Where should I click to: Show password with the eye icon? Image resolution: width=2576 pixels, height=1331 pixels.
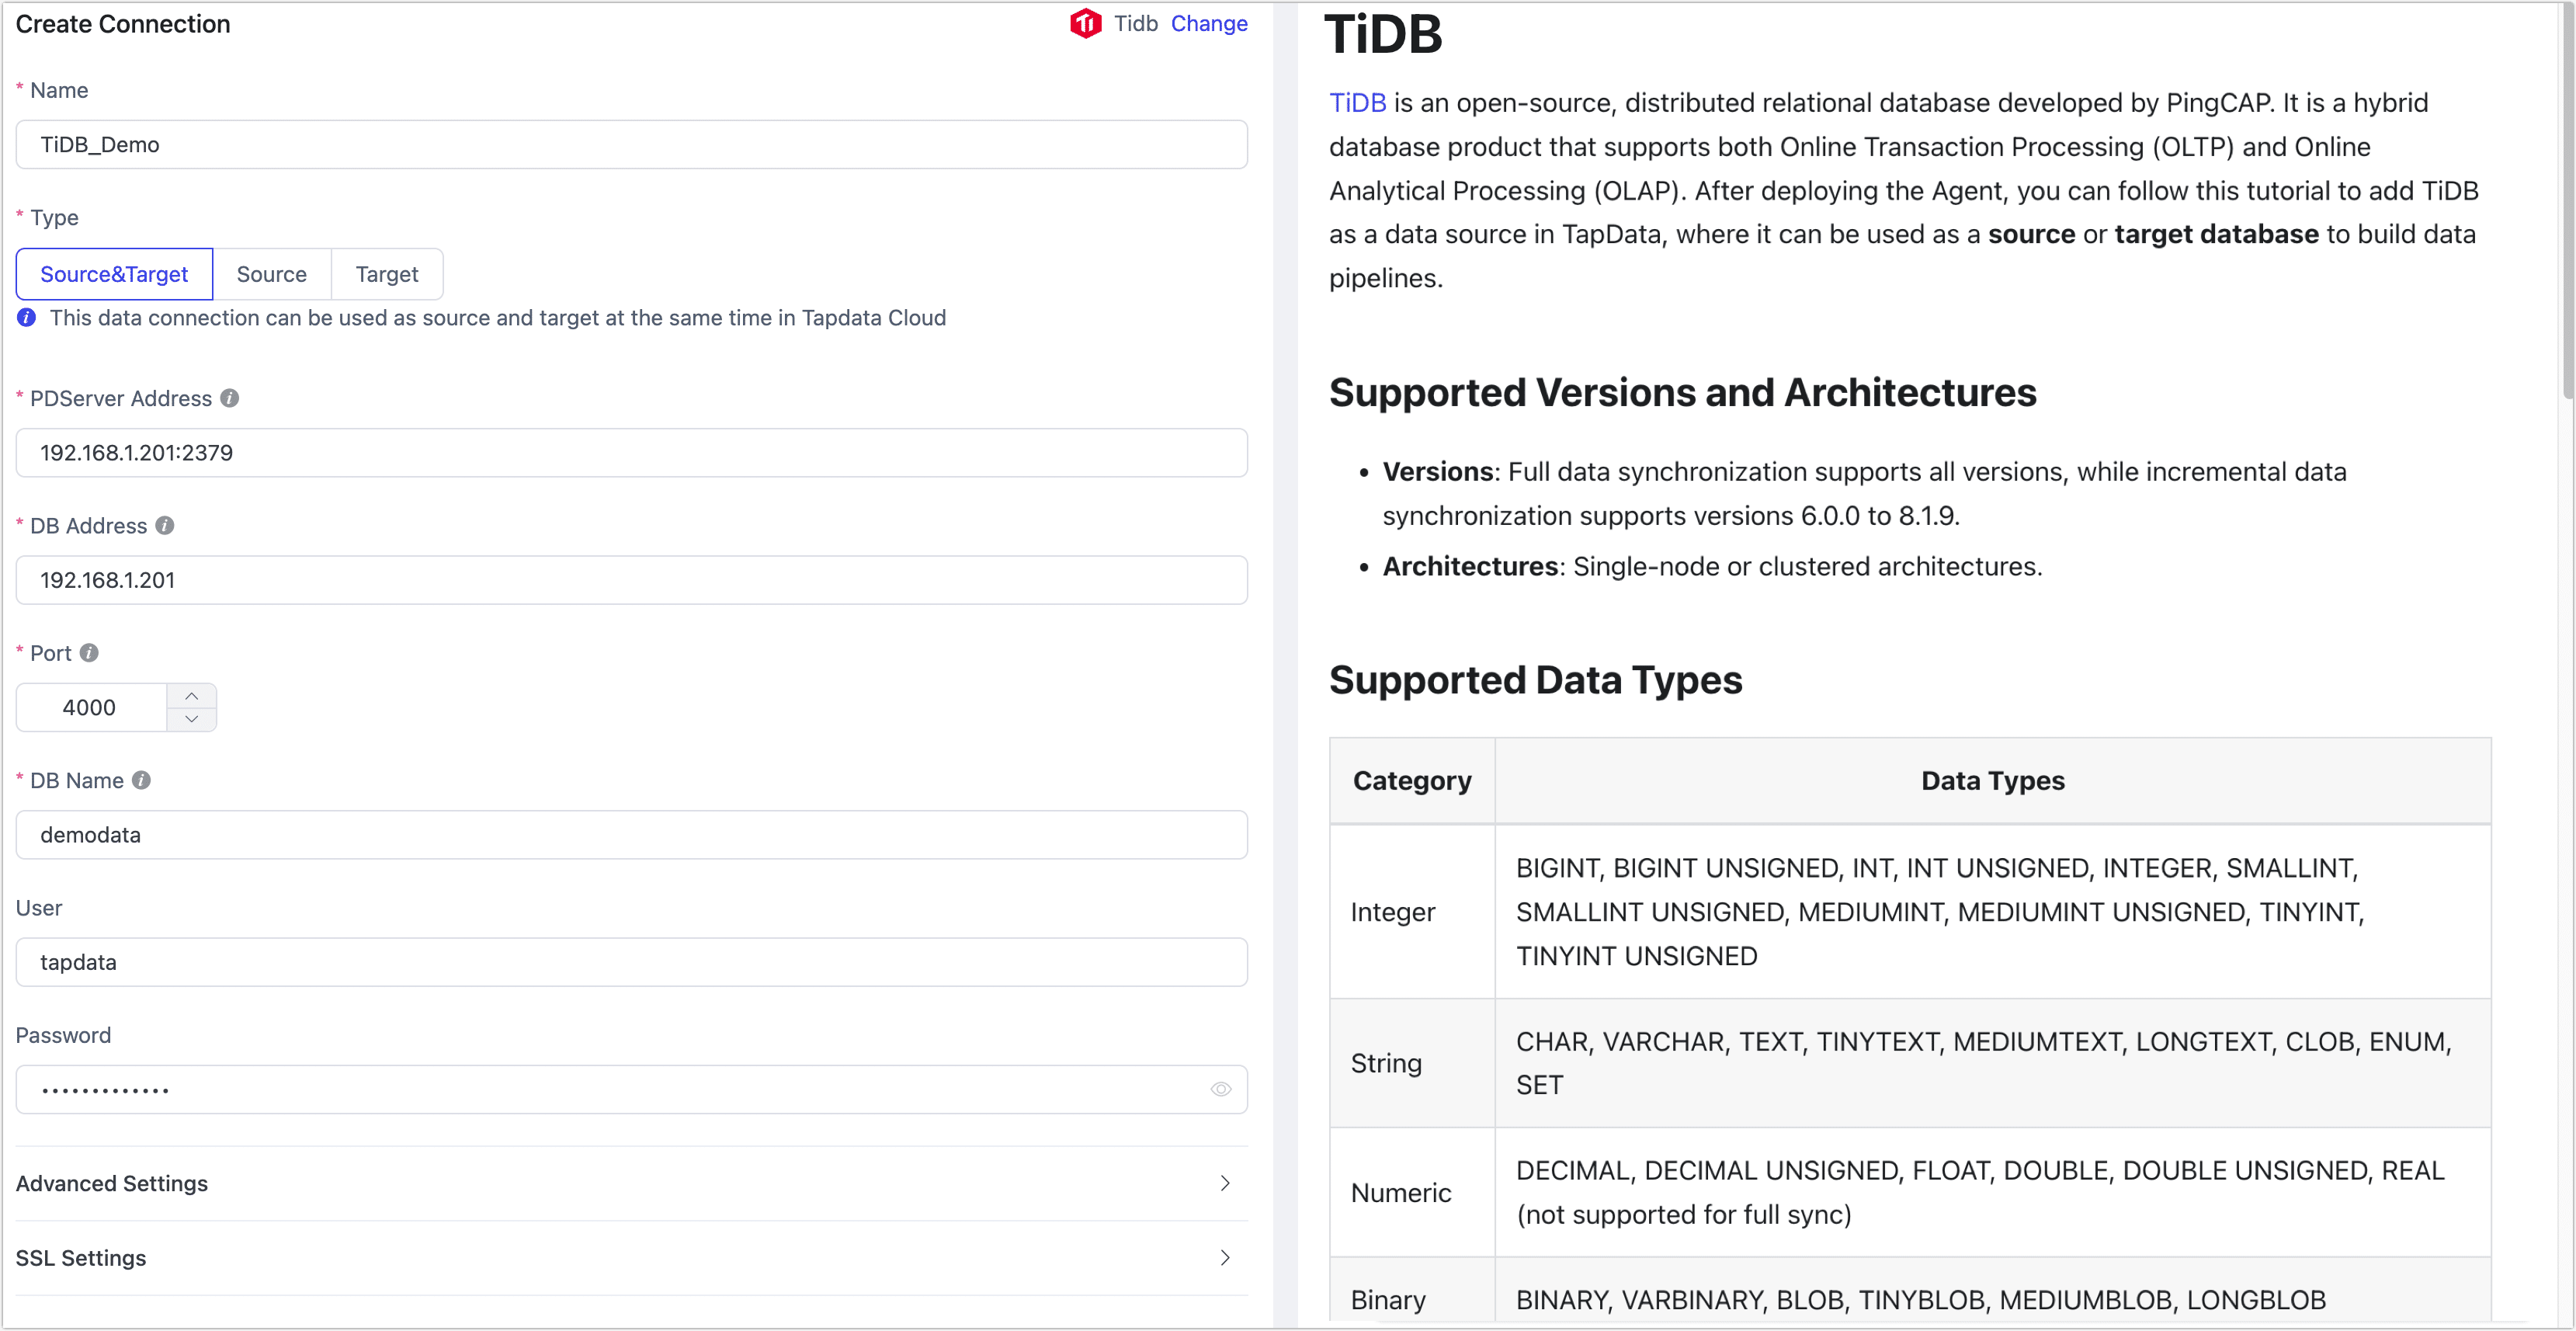click(x=1220, y=1089)
